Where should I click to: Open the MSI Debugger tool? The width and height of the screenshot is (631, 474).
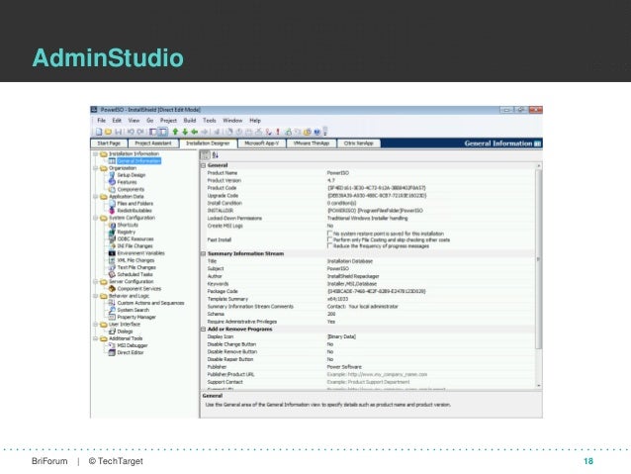(132, 345)
